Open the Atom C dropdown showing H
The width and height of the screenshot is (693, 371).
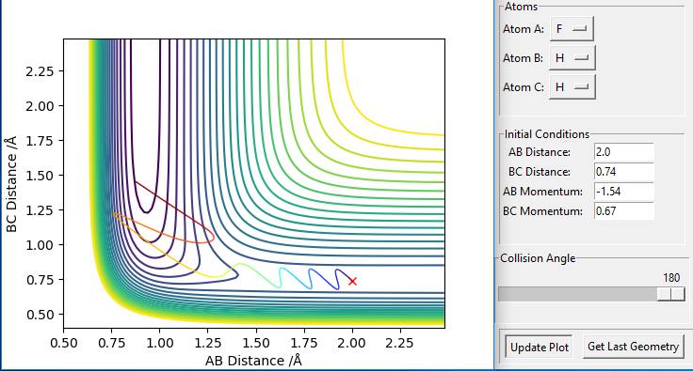click(572, 87)
